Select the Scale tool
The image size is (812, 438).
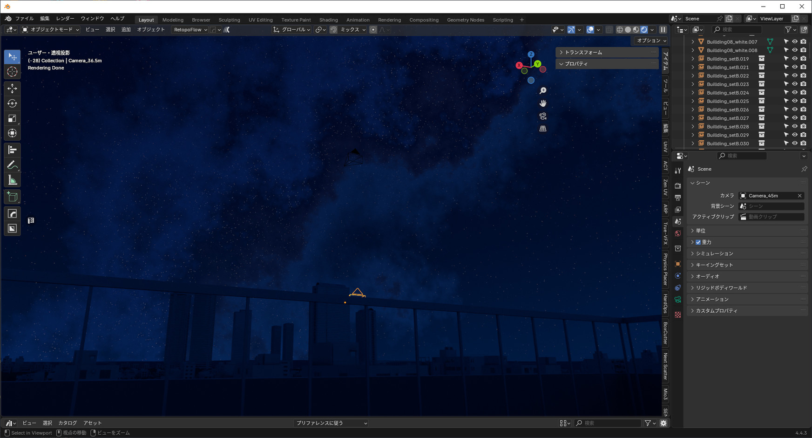click(x=13, y=118)
